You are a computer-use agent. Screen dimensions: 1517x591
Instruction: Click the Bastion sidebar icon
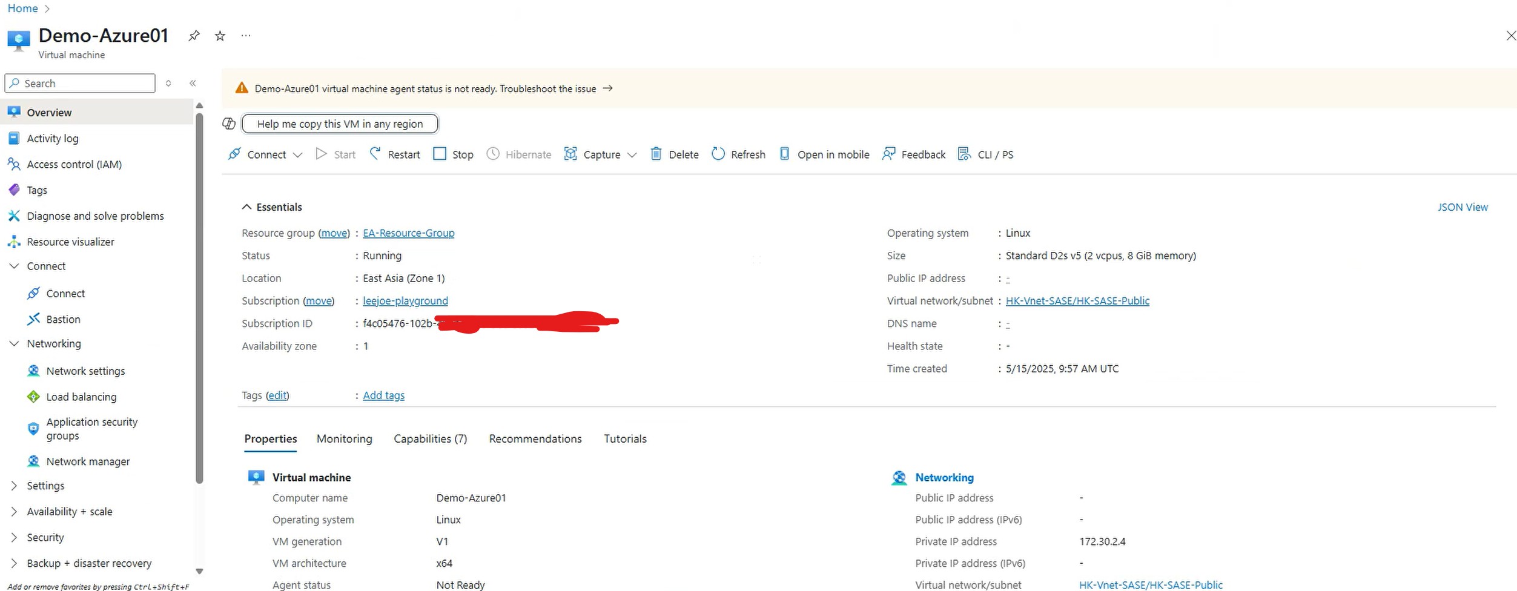(34, 319)
